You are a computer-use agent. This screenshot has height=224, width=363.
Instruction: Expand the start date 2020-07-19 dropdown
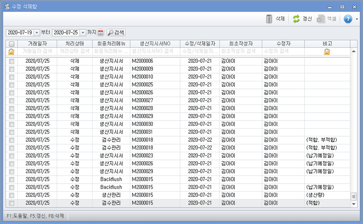coord(37,33)
